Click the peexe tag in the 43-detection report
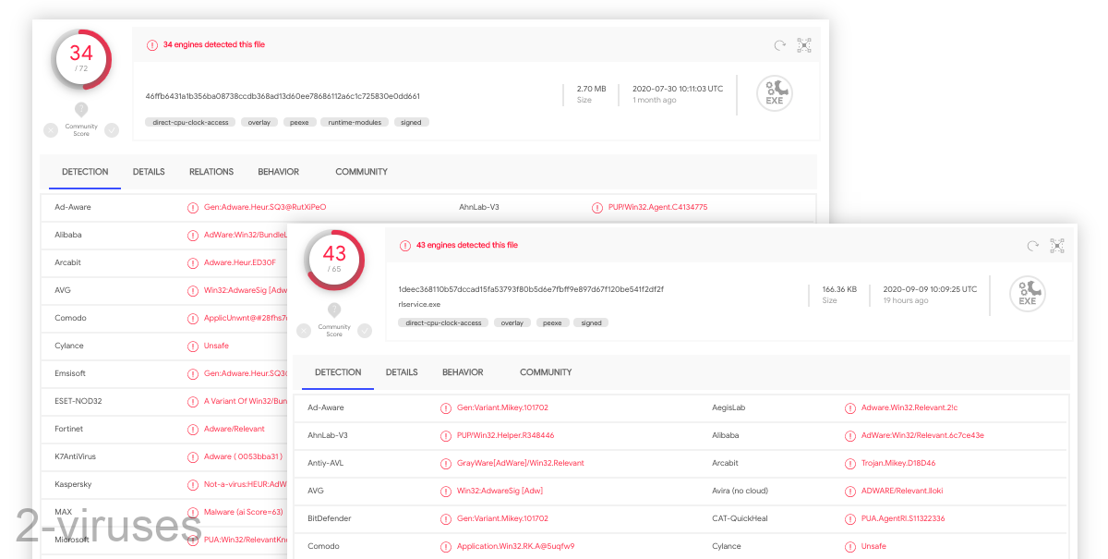 [x=552, y=323]
